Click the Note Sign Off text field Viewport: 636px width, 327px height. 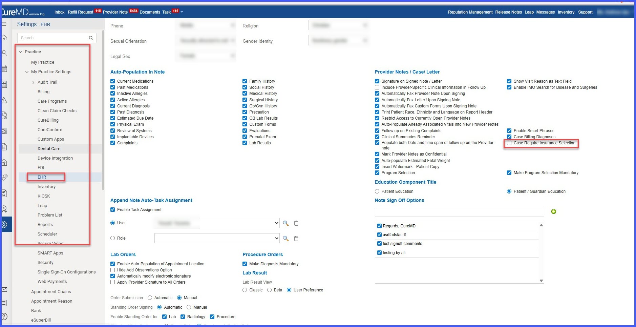(459, 212)
